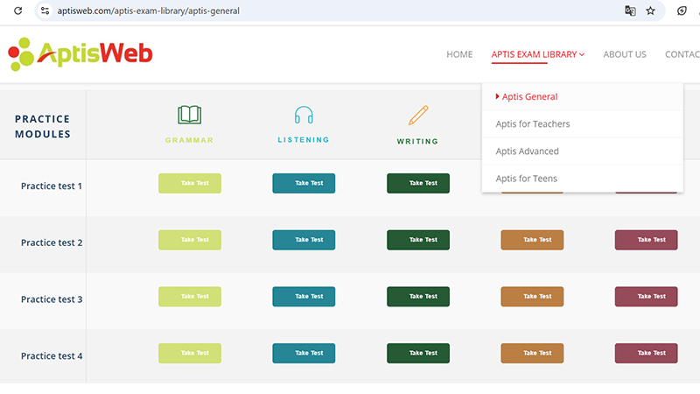Click orange Take Test in Practice test 3
The image size is (700, 394).
click(x=532, y=297)
